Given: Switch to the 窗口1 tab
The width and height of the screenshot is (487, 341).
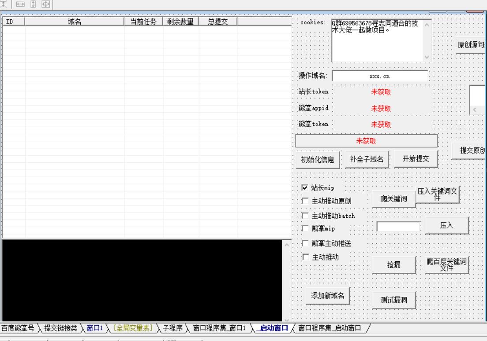Looking at the screenshot, I should pyautogui.click(x=95, y=328).
